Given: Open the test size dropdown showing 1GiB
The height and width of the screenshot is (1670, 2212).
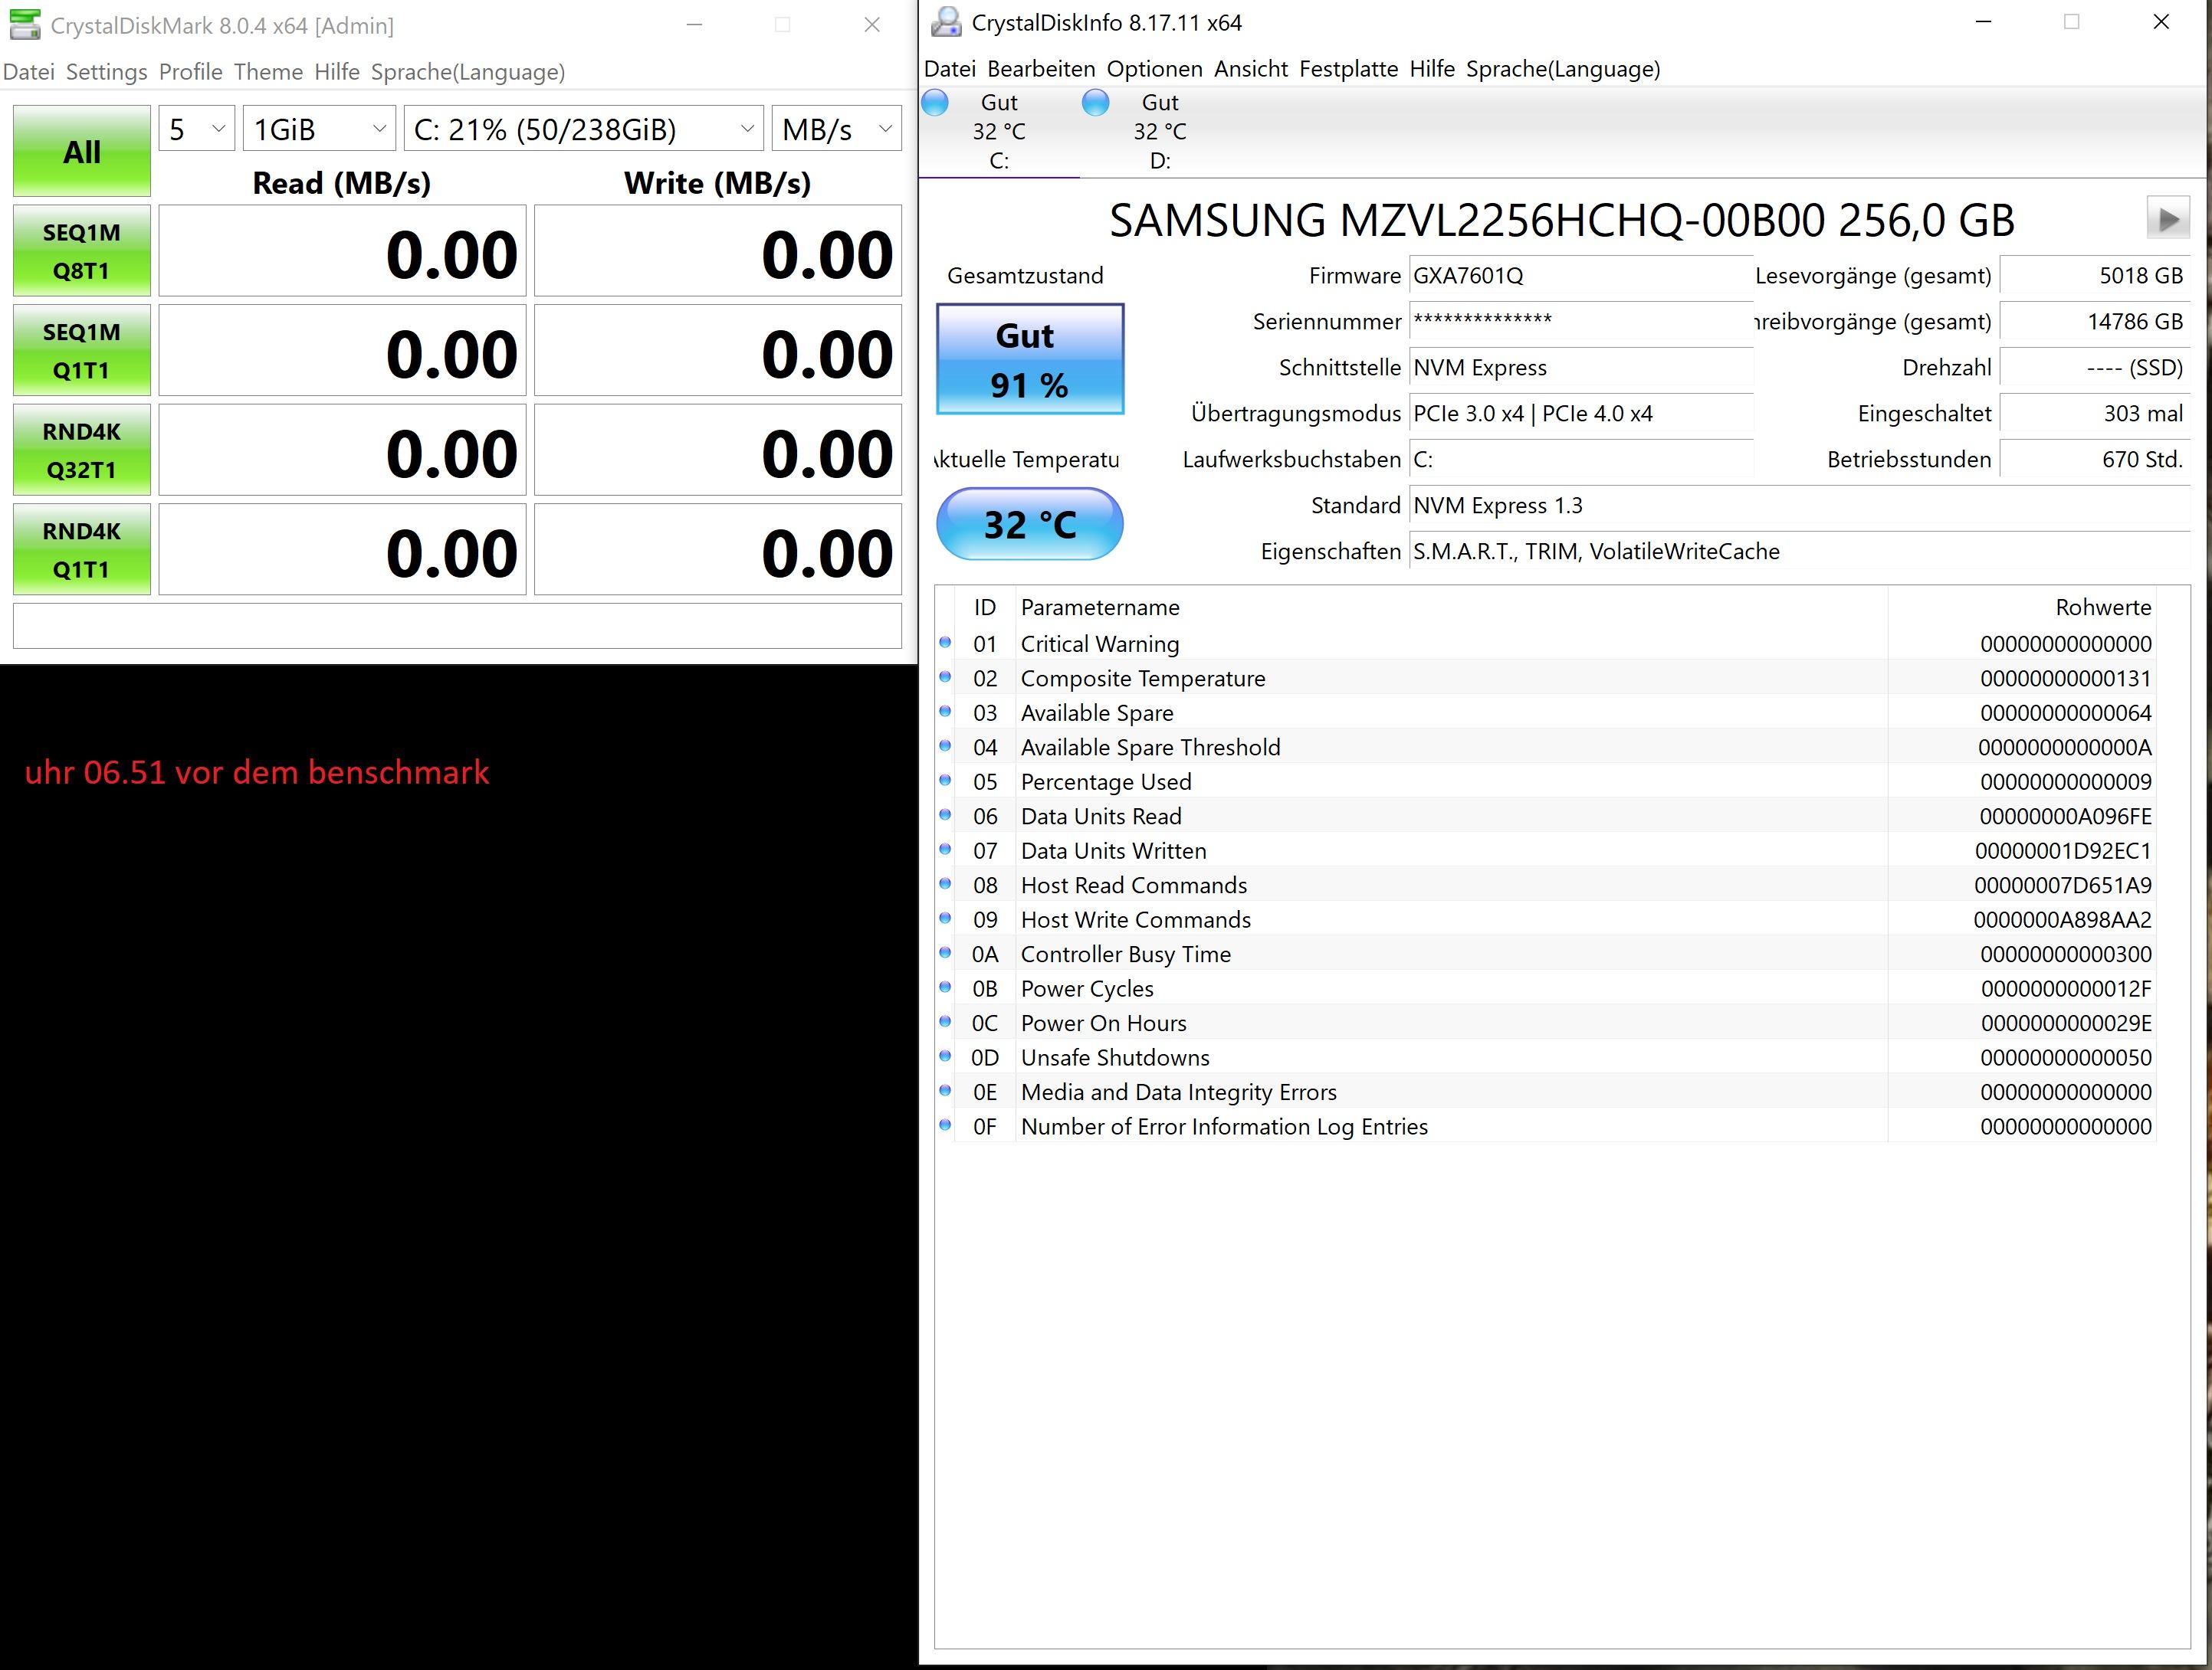Looking at the screenshot, I should (x=319, y=129).
